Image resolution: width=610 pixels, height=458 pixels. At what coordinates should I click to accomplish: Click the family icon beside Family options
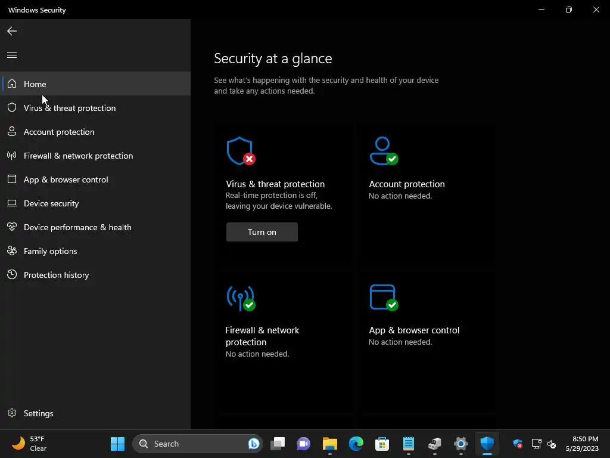pyautogui.click(x=12, y=251)
